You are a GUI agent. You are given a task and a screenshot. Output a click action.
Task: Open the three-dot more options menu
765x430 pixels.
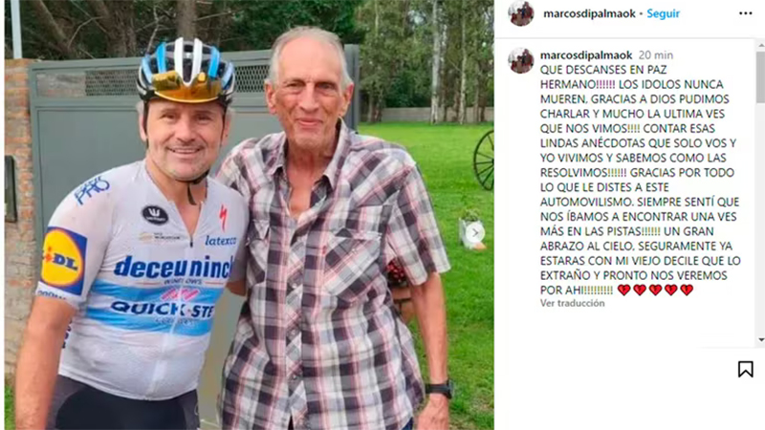745,13
